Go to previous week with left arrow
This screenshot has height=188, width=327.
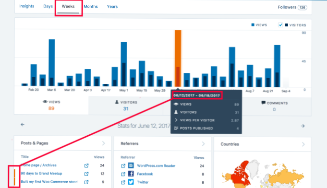pyautogui.click(x=23, y=125)
